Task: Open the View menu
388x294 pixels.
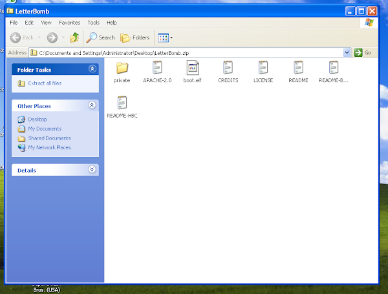Action: coord(46,23)
